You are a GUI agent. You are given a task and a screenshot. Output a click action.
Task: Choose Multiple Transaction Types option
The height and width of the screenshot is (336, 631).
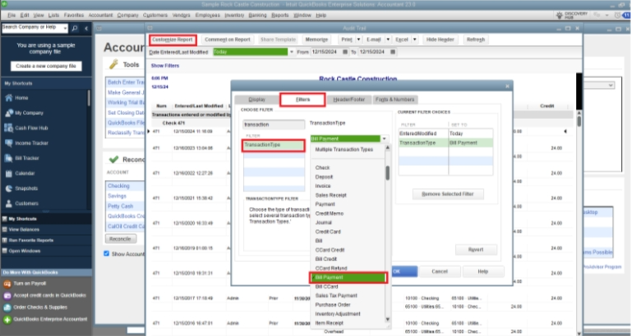coord(344,150)
